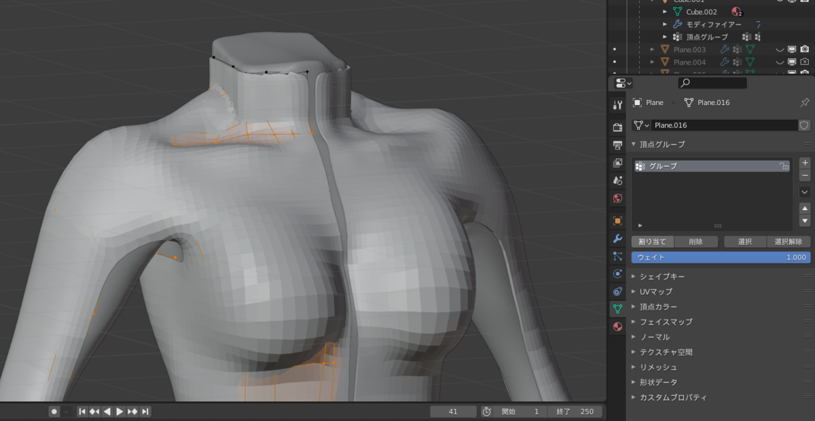This screenshot has height=421, width=815.
Task: Collapse the 頂点グループ panel
Action: pos(634,144)
